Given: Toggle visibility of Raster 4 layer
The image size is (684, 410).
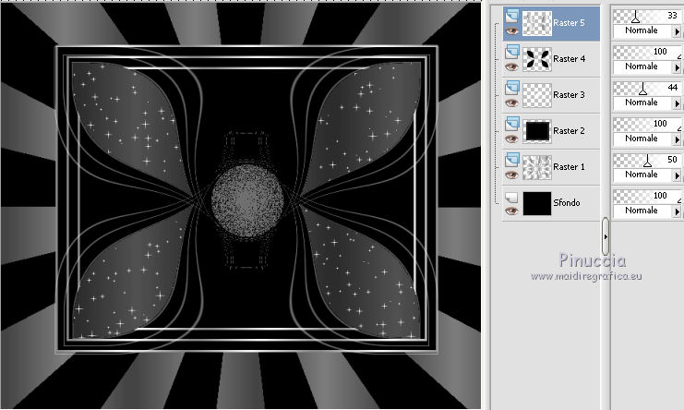Looking at the screenshot, I should tap(510, 66).
